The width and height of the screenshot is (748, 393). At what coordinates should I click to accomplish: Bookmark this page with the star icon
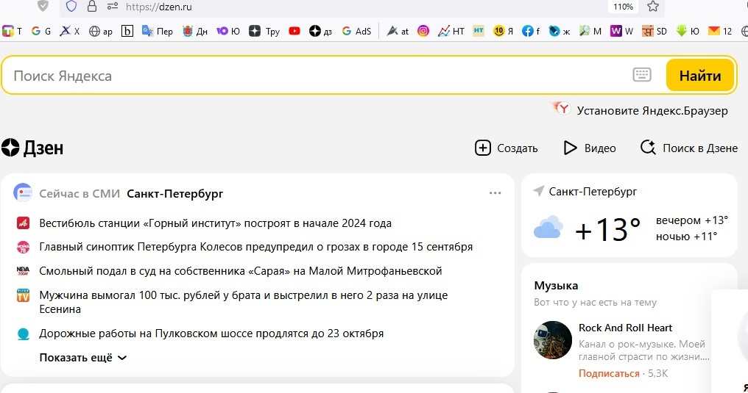[652, 6]
